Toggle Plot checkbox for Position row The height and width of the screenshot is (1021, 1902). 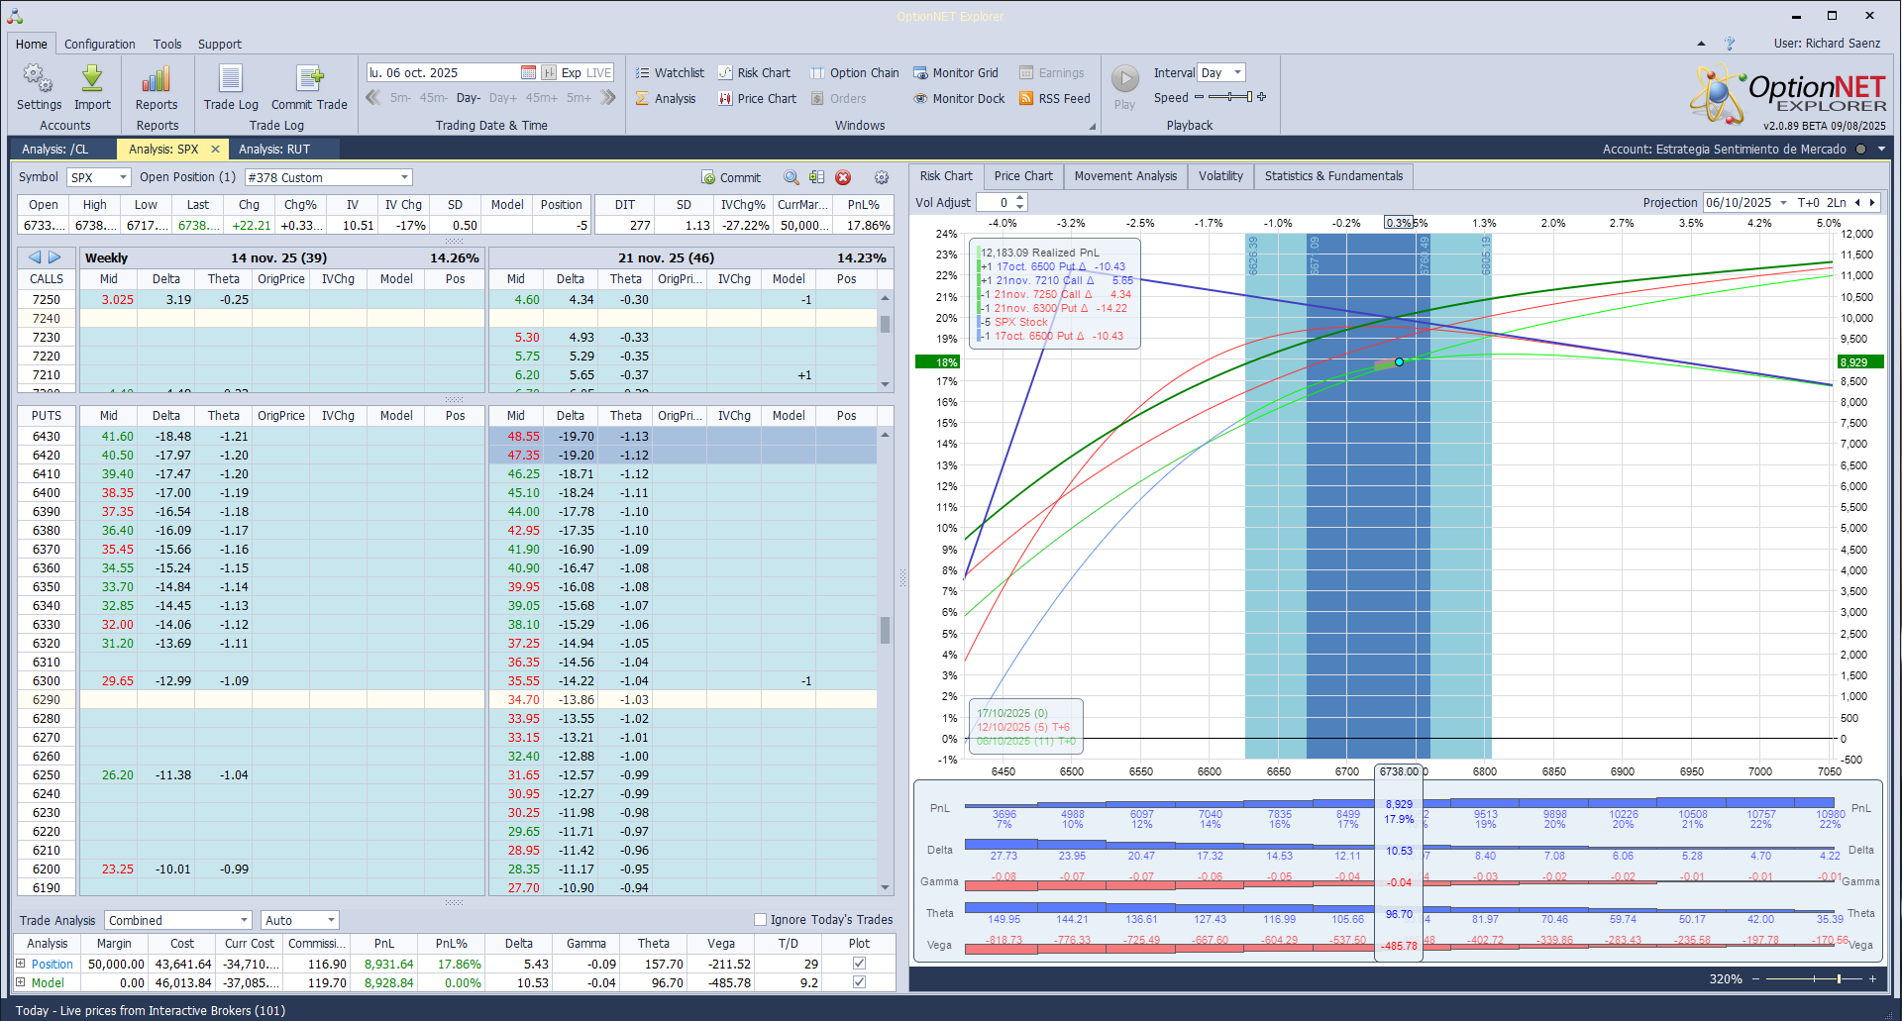[859, 964]
